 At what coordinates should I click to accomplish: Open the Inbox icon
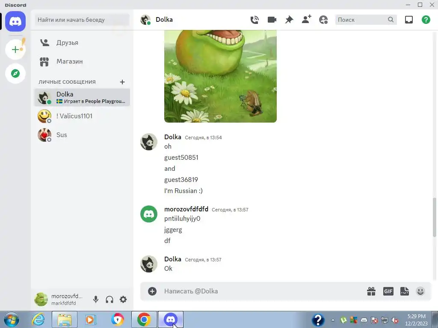(x=408, y=20)
